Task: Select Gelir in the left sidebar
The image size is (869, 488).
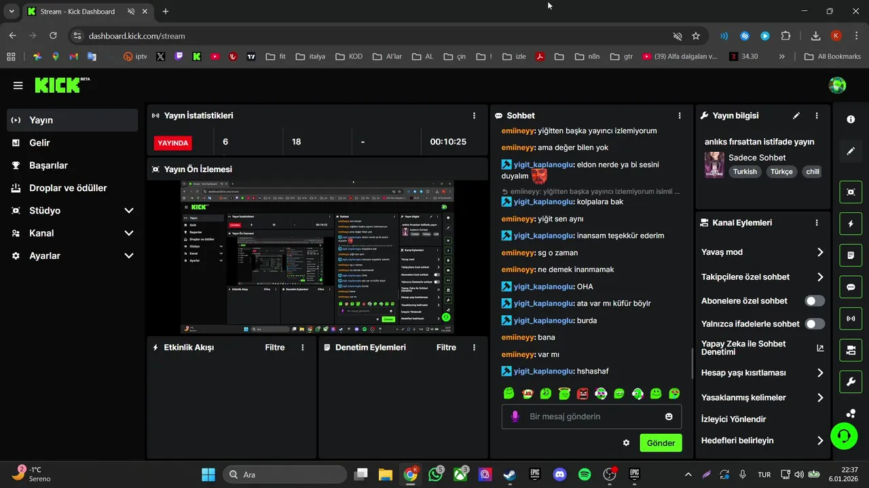Action: (x=73, y=143)
